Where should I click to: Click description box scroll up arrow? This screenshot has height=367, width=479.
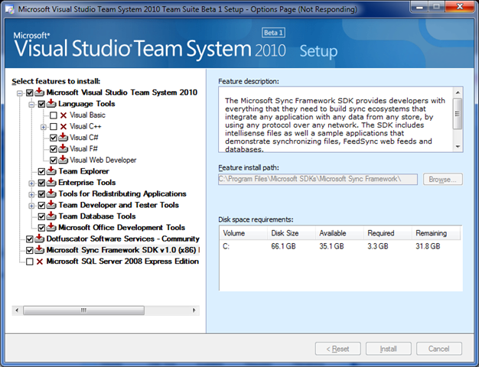tap(458, 93)
